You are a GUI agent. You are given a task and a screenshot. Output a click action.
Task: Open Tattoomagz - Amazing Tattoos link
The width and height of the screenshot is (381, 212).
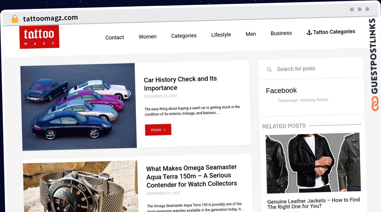pos(303,100)
